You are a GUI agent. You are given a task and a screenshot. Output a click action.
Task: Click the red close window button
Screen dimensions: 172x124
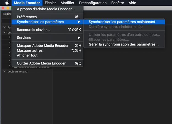(x=4, y=8)
